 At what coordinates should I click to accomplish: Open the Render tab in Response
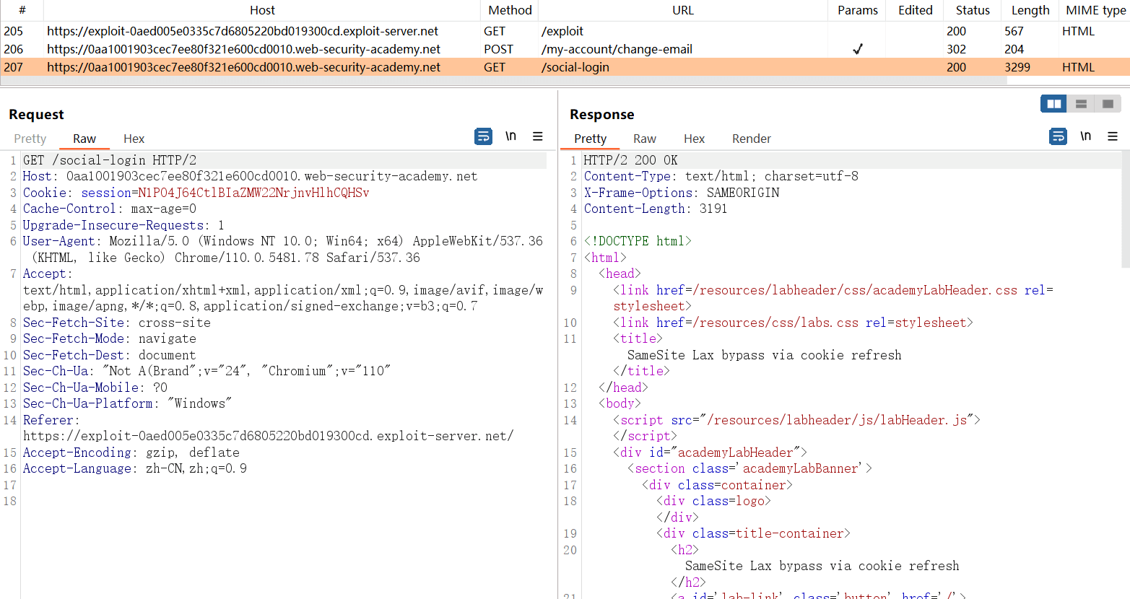point(751,139)
